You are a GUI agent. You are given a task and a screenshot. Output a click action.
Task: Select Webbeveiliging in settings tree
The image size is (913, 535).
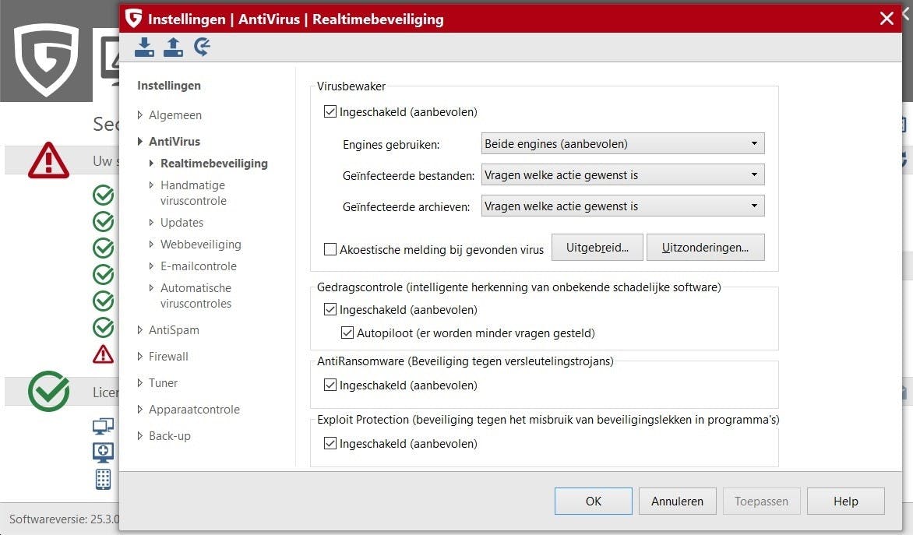200,245
